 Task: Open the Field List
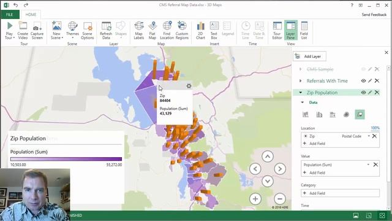click(x=304, y=31)
